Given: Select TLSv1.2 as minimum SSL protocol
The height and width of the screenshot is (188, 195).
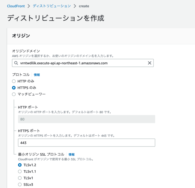Looking at the screenshot, I should click(20, 165).
